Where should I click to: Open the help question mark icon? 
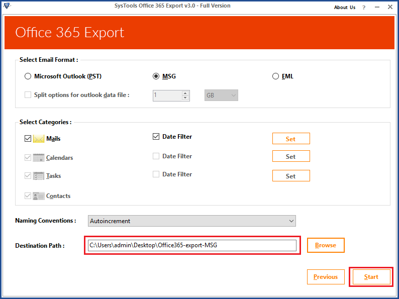coord(364,8)
